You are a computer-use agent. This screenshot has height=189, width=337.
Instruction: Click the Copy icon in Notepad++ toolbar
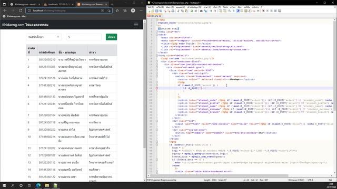pos(182,11)
